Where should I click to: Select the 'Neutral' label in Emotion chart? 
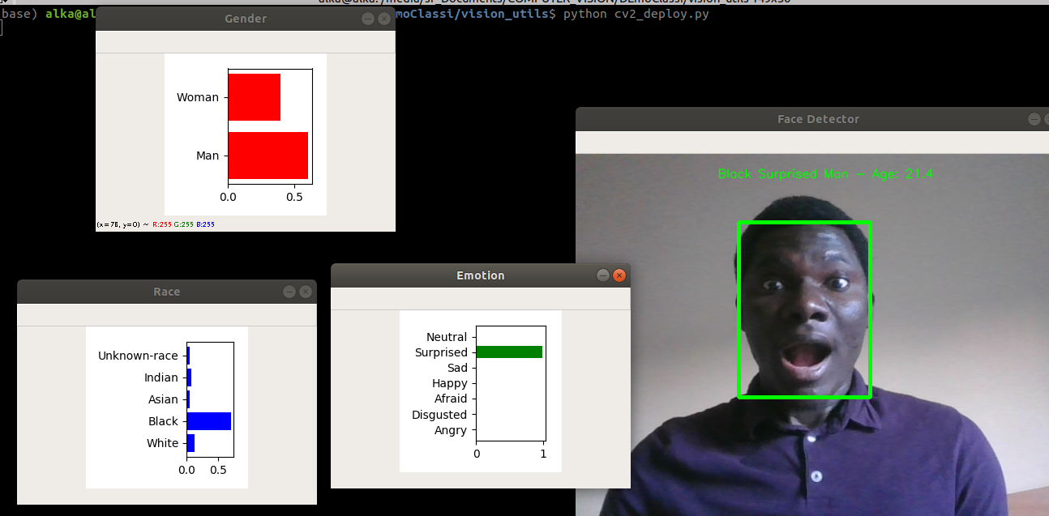447,337
